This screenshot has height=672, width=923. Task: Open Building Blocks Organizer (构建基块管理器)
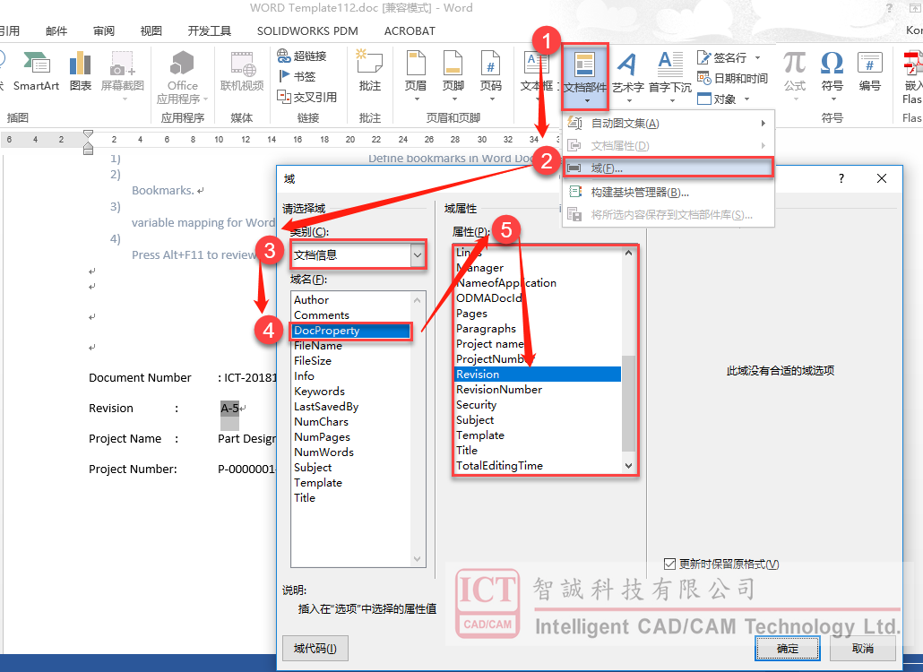click(x=669, y=193)
